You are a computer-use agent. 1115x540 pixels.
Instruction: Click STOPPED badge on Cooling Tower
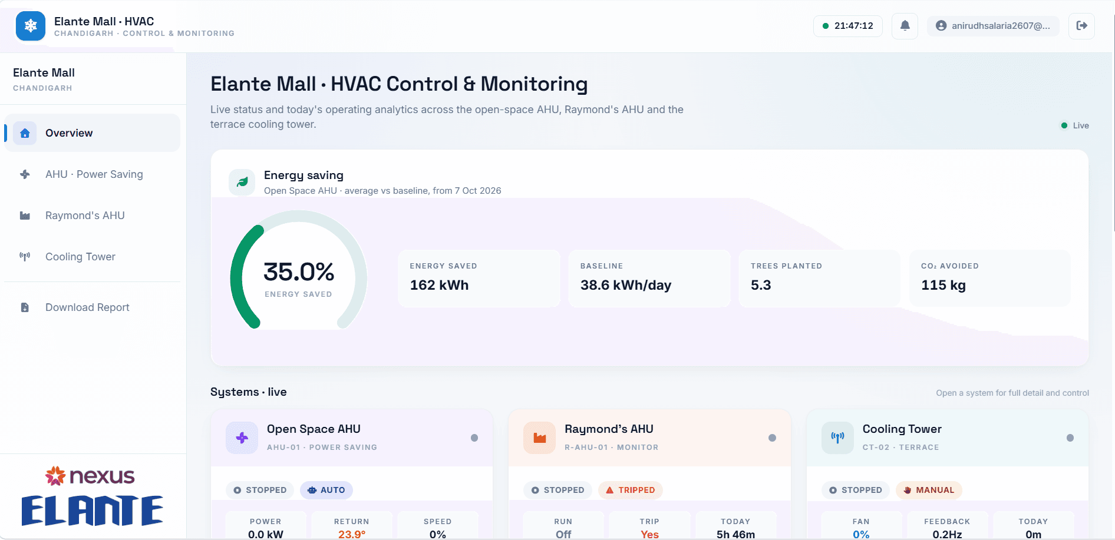[856, 490]
